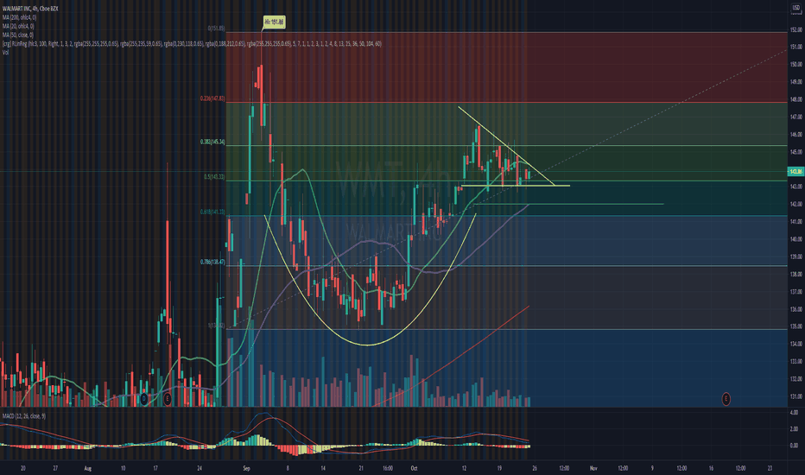Select the Fibonacci 0.786(138.47) level label
The image size is (805, 475).
pos(212,262)
